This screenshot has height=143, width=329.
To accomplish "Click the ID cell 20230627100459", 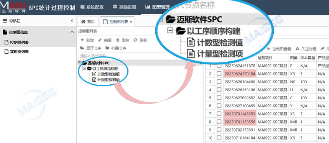I will click(x=240, y=106).
